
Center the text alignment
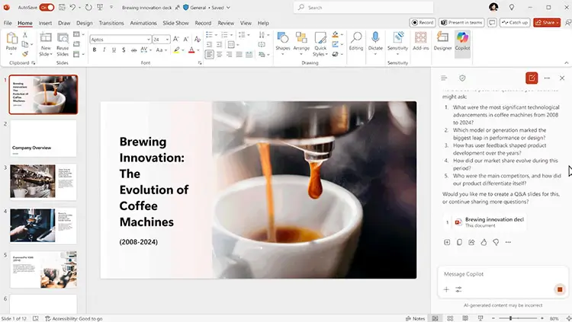219,55
